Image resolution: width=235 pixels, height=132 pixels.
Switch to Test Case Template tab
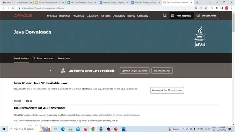point(82,3)
